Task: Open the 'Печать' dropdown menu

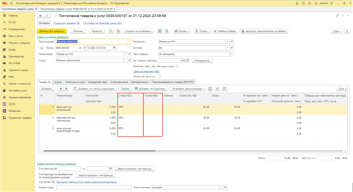Action: tap(182, 31)
